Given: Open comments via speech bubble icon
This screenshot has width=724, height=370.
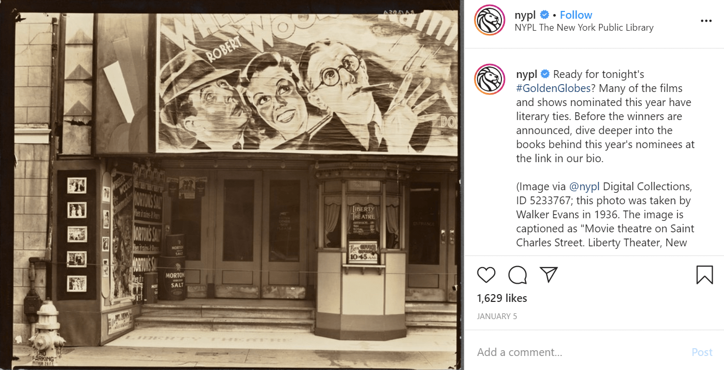Looking at the screenshot, I should pos(518,274).
